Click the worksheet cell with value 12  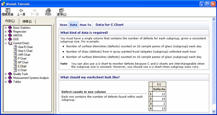[159, 94]
